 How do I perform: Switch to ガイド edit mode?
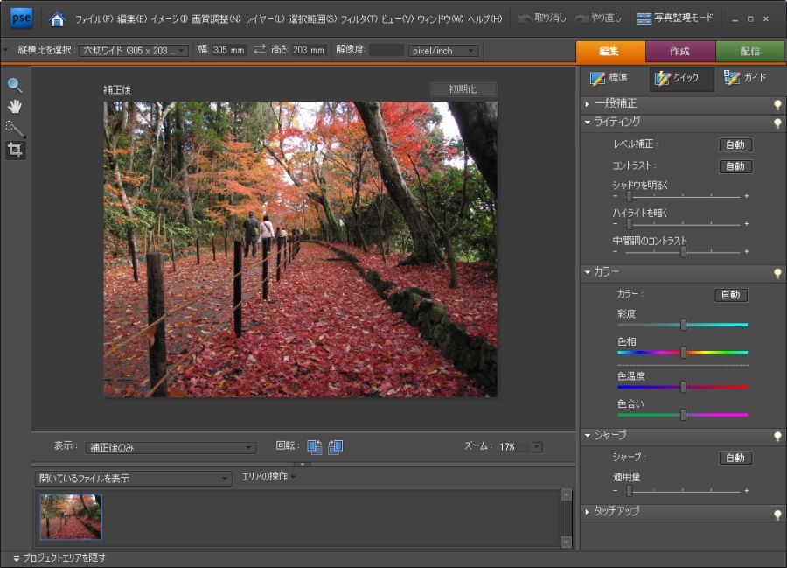[x=744, y=79]
